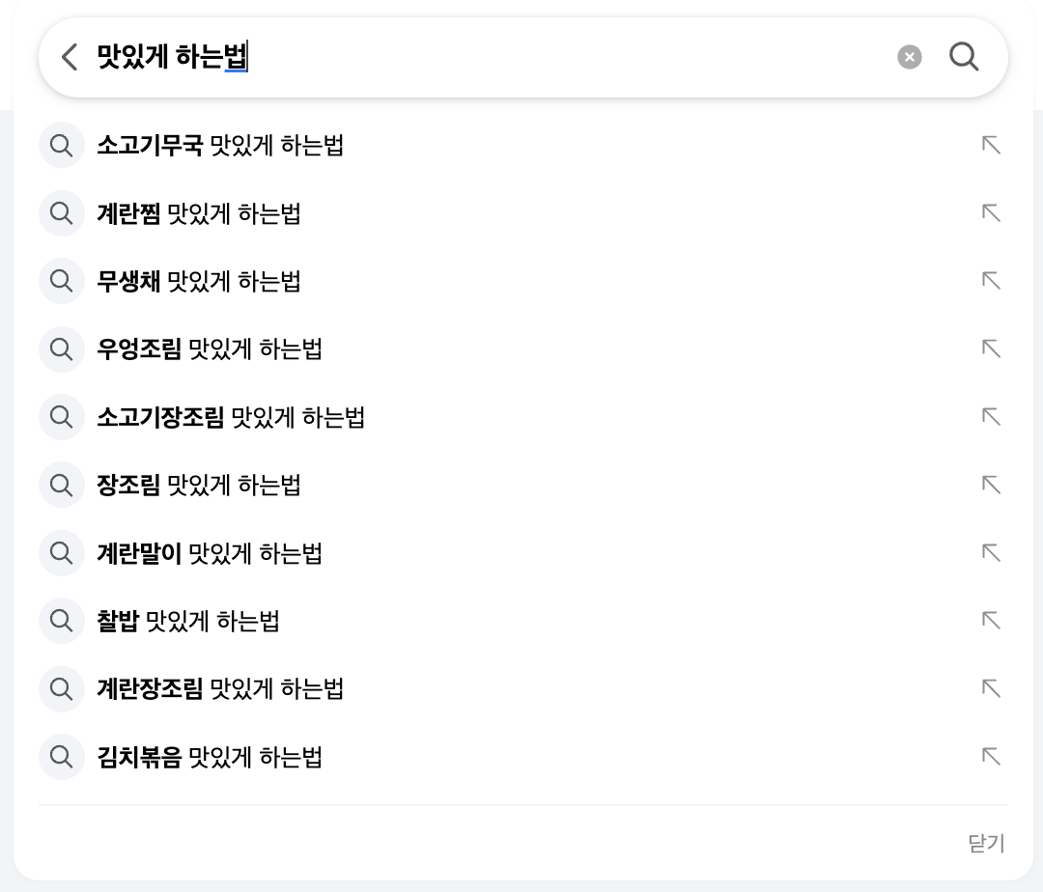Close suggestions with 닫기 button

pos(986,843)
